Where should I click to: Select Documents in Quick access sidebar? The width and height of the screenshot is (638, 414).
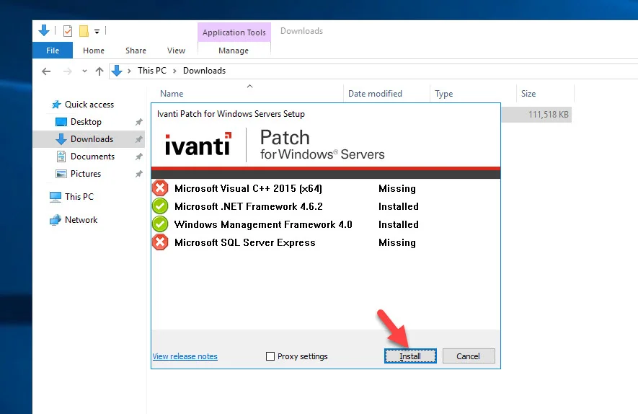pos(92,157)
